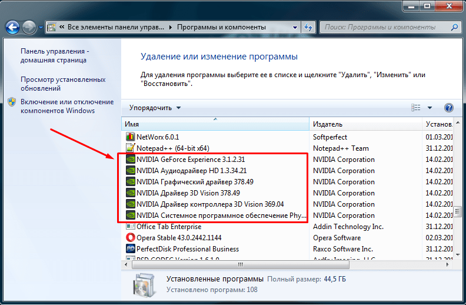Select NVIDIA Графический драйвер 378.49

coord(195,182)
